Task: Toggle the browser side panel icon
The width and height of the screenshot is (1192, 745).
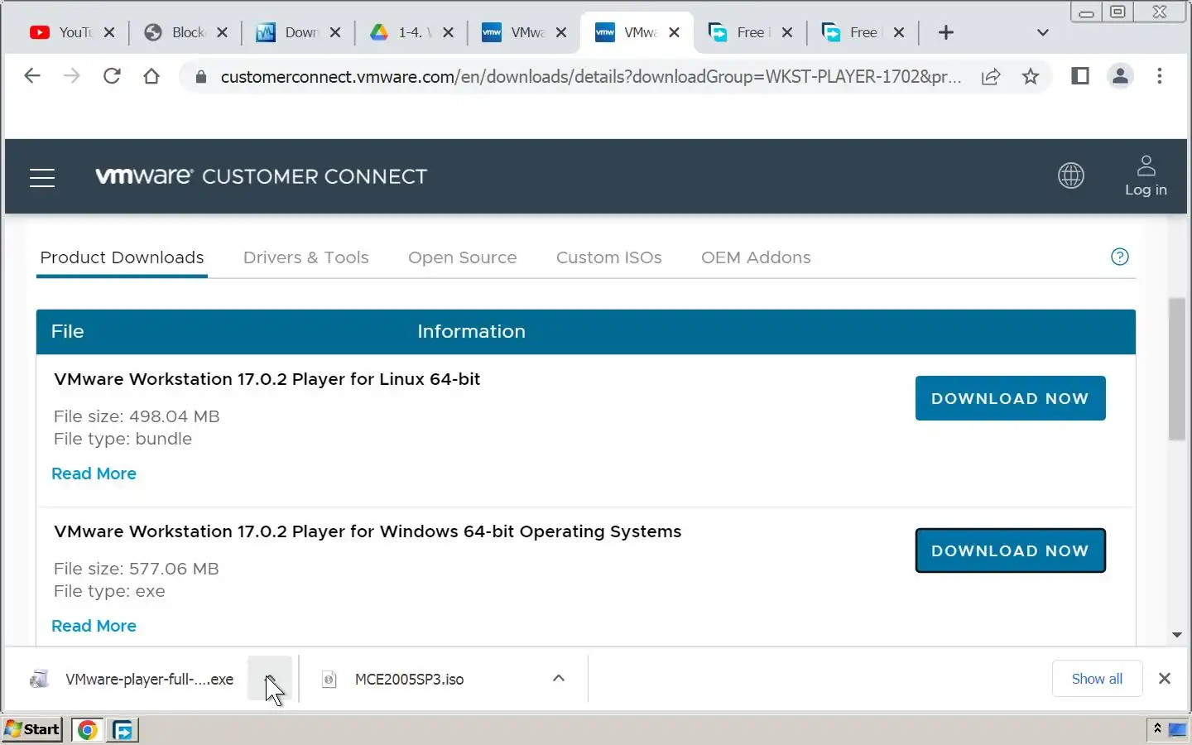Action: (x=1080, y=76)
